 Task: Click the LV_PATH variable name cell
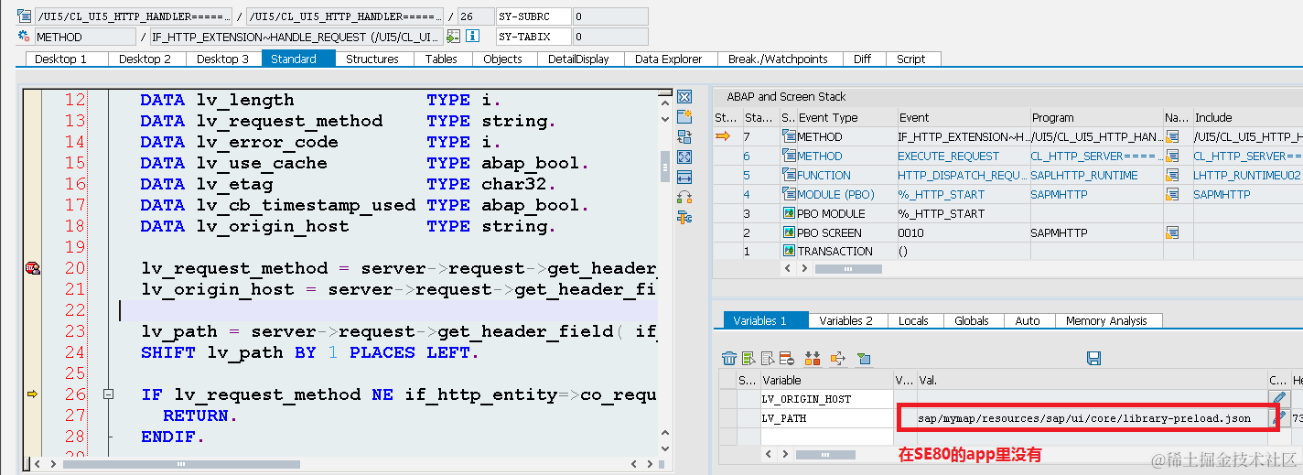(826, 418)
